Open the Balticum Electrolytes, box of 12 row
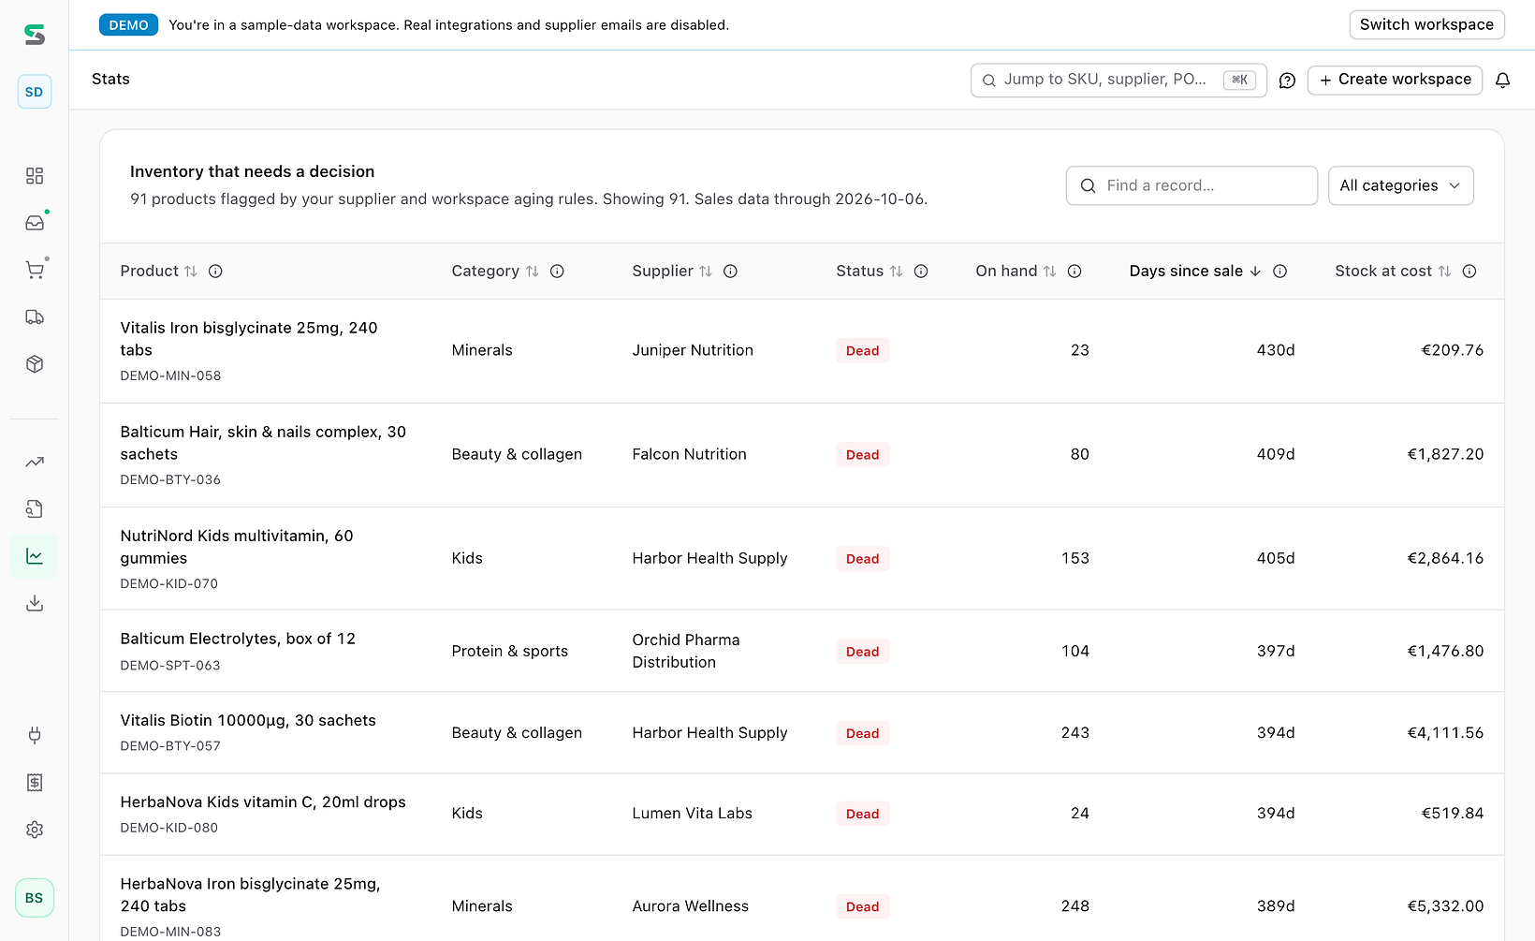 pos(802,651)
